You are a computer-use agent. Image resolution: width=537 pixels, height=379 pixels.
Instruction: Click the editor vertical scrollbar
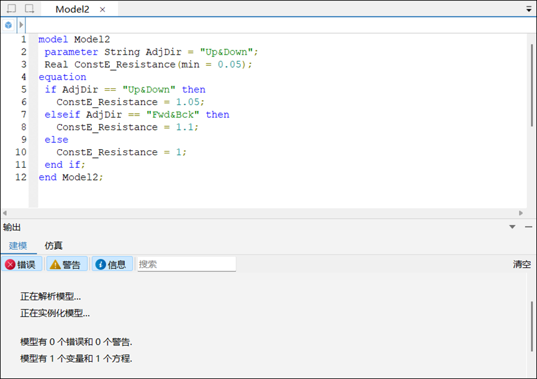click(531, 86)
